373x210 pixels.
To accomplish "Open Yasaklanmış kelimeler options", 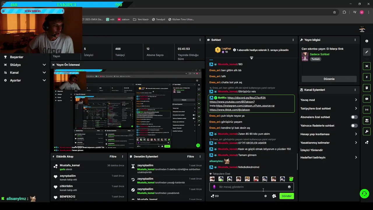I will (329, 143).
